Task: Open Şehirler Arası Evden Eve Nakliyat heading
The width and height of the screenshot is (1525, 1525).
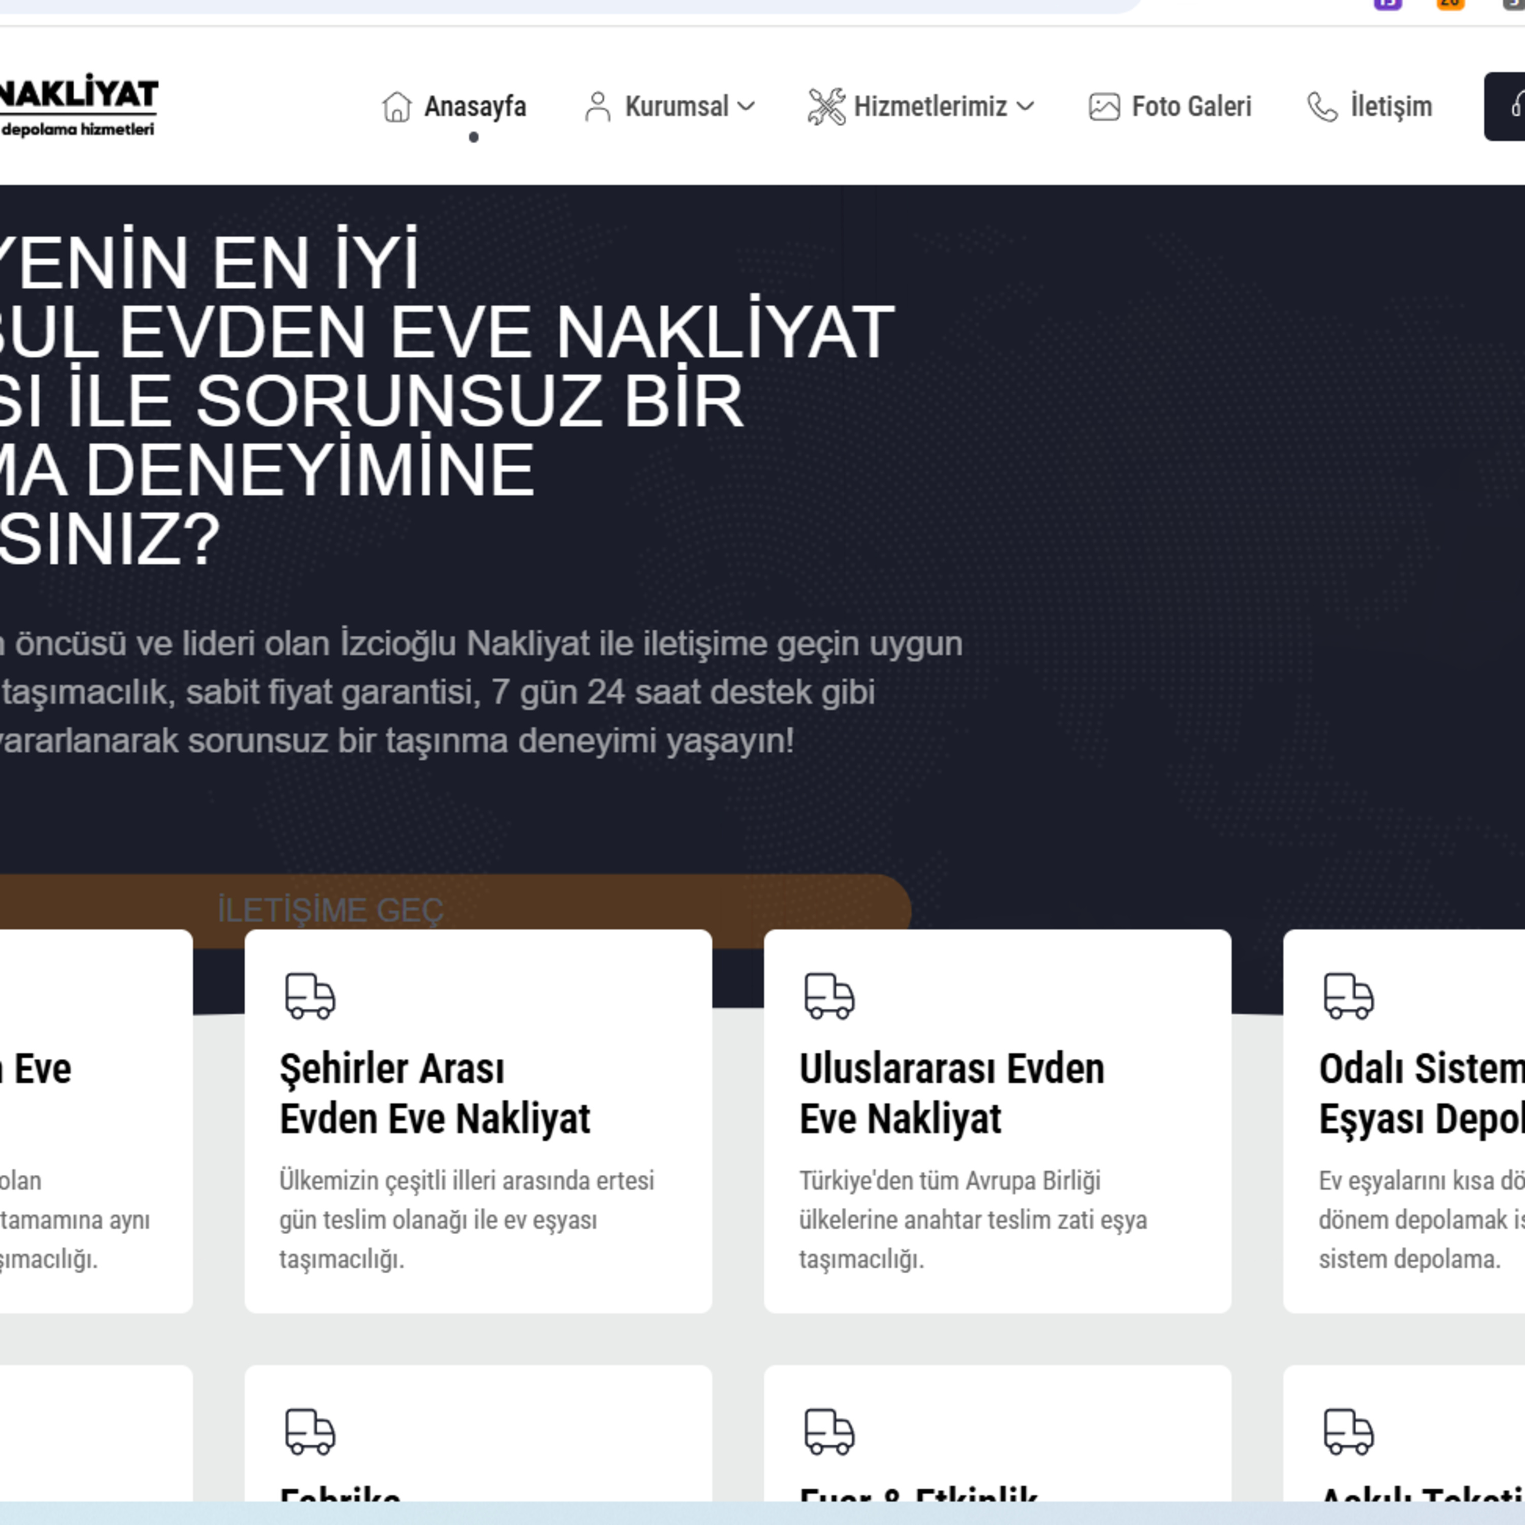Action: point(434,1094)
